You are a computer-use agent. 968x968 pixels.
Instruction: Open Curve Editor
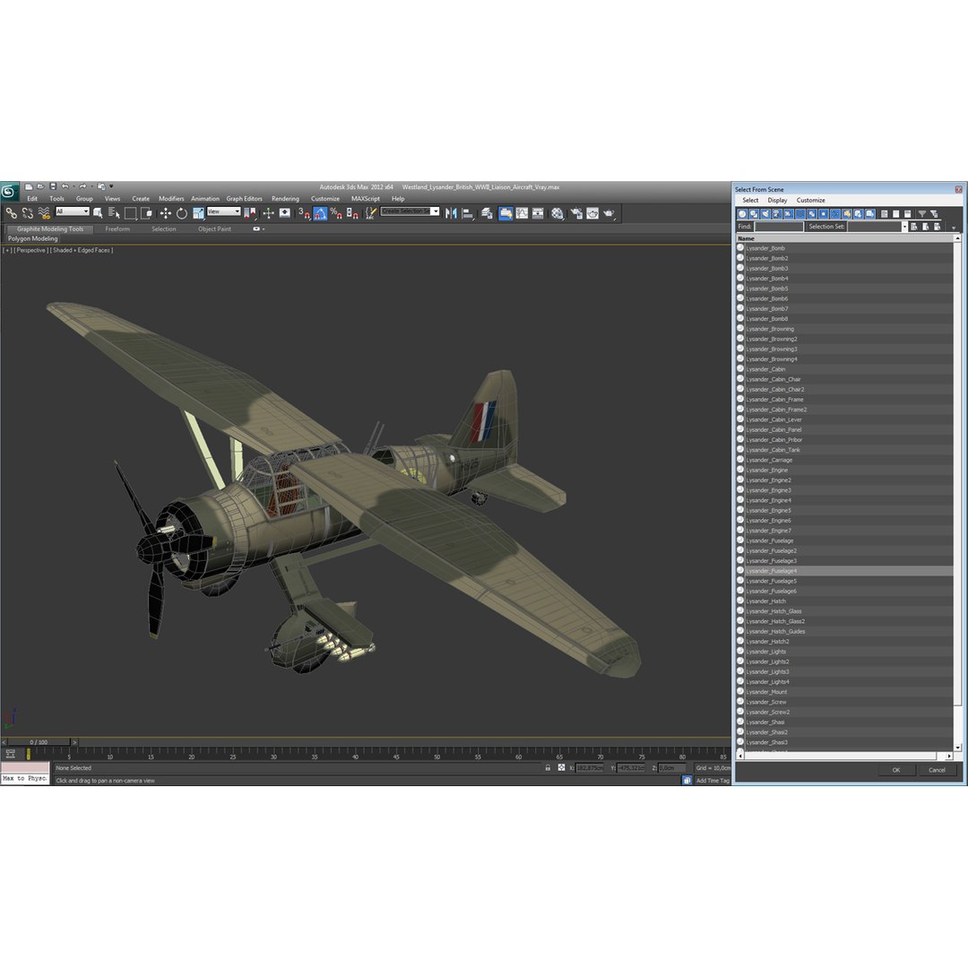(523, 213)
